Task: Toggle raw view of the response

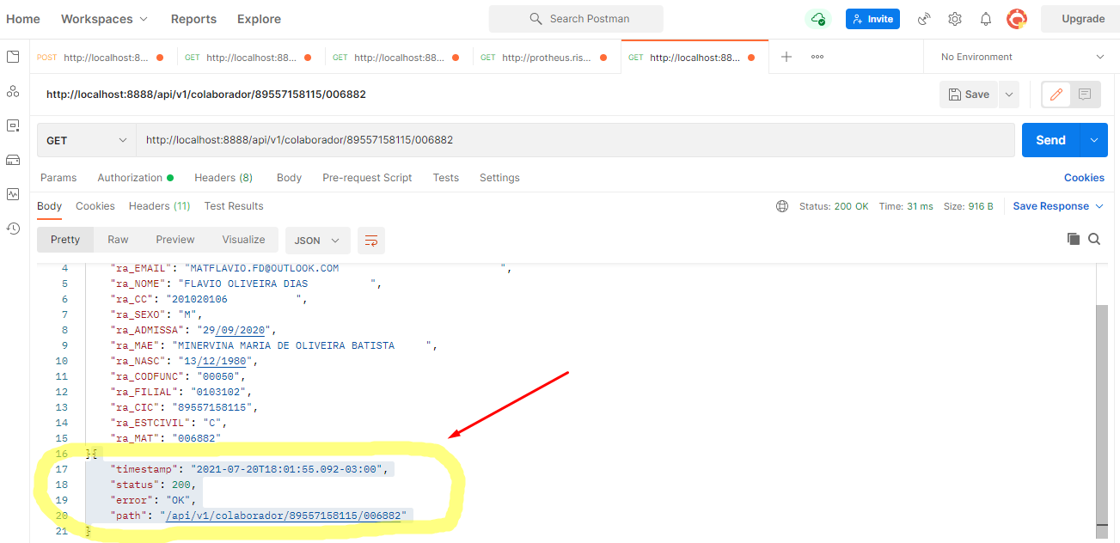Action: (118, 239)
